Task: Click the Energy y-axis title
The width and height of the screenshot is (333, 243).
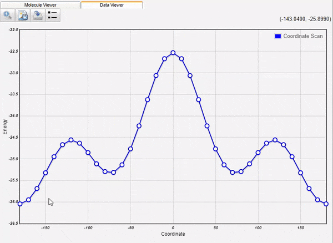Action: (x=4, y=126)
